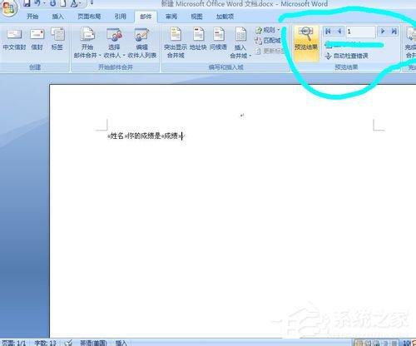Click the New document icon in quick access toolbar

pos(63,3)
